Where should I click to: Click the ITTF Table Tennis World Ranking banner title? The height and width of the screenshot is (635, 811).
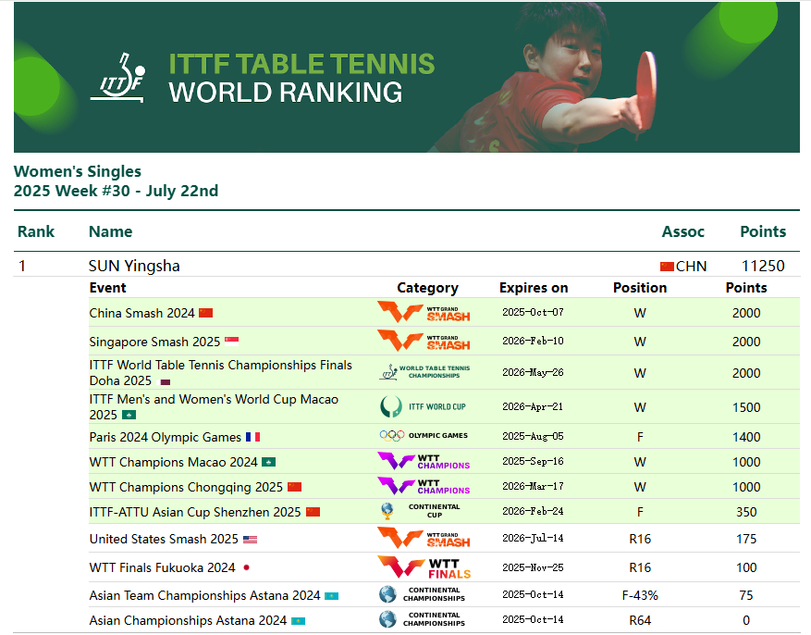click(x=301, y=78)
